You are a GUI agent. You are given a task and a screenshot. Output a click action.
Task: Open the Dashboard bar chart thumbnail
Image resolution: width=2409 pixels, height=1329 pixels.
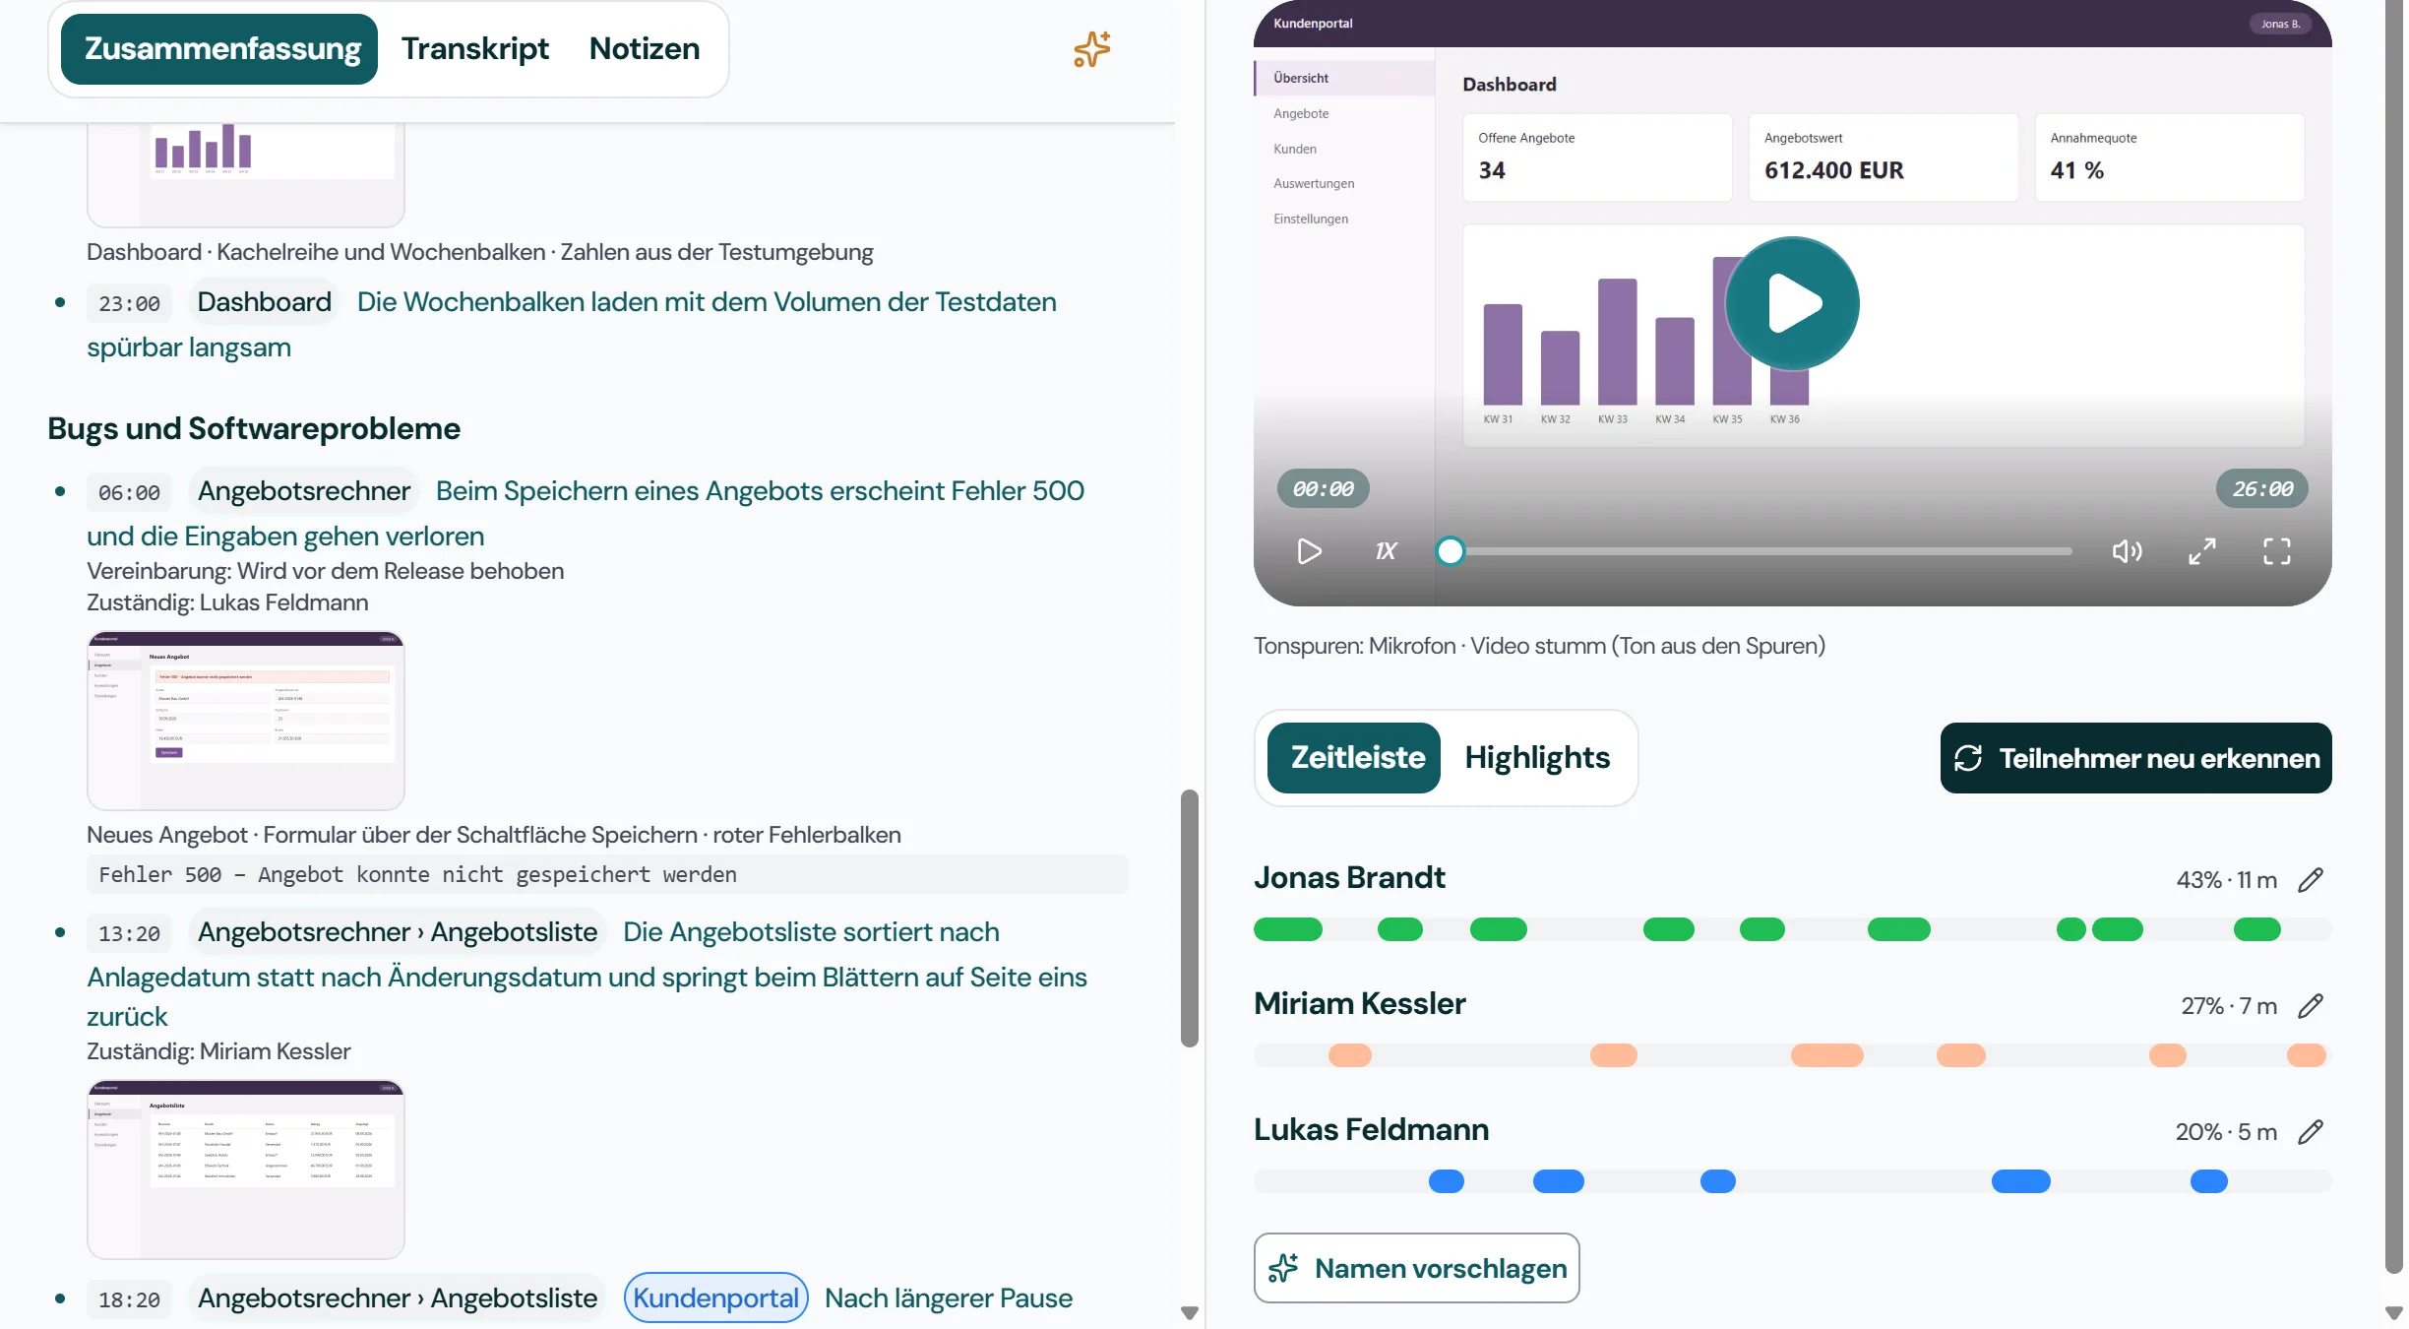point(246,174)
